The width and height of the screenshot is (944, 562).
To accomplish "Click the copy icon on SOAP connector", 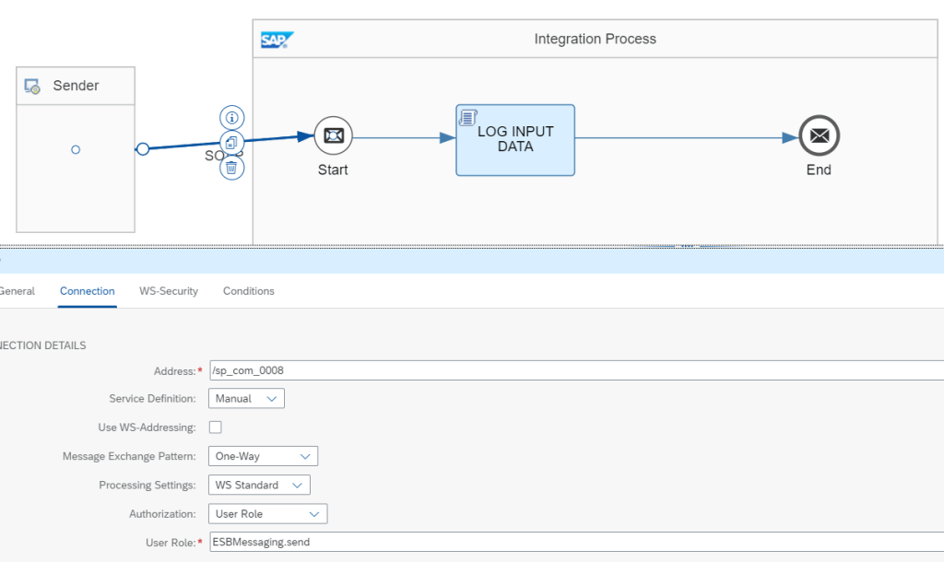I will tap(232, 143).
